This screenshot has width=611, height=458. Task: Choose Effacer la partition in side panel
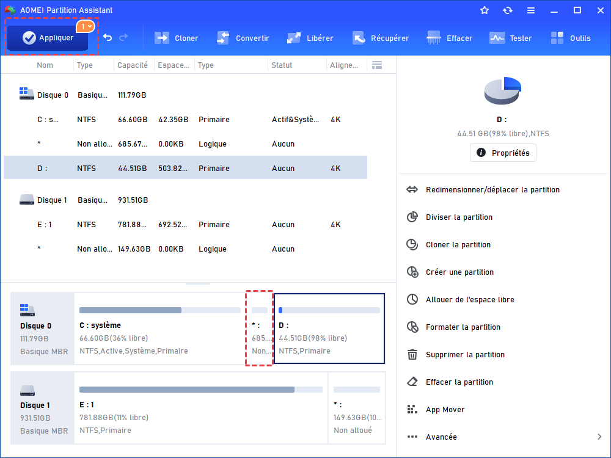(x=459, y=382)
